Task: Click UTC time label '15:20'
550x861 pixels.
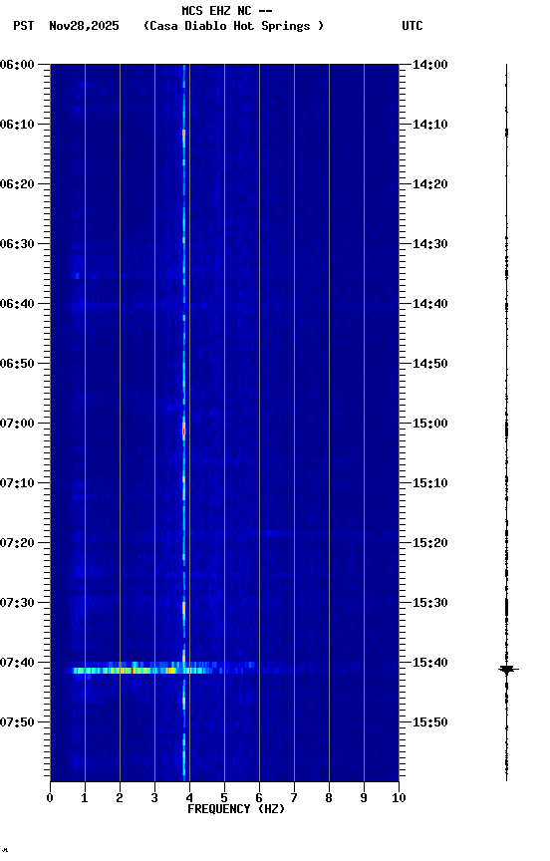Action: click(x=430, y=544)
